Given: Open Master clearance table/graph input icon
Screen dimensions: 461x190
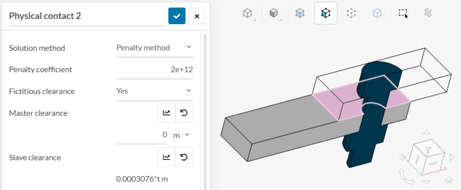Looking at the screenshot, I should pos(166,113).
